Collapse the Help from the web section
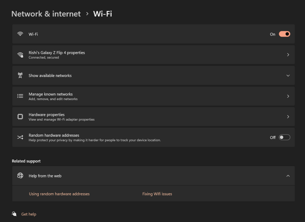Image resolution: width=305 pixels, height=222 pixels. click(x=288, y=176)
